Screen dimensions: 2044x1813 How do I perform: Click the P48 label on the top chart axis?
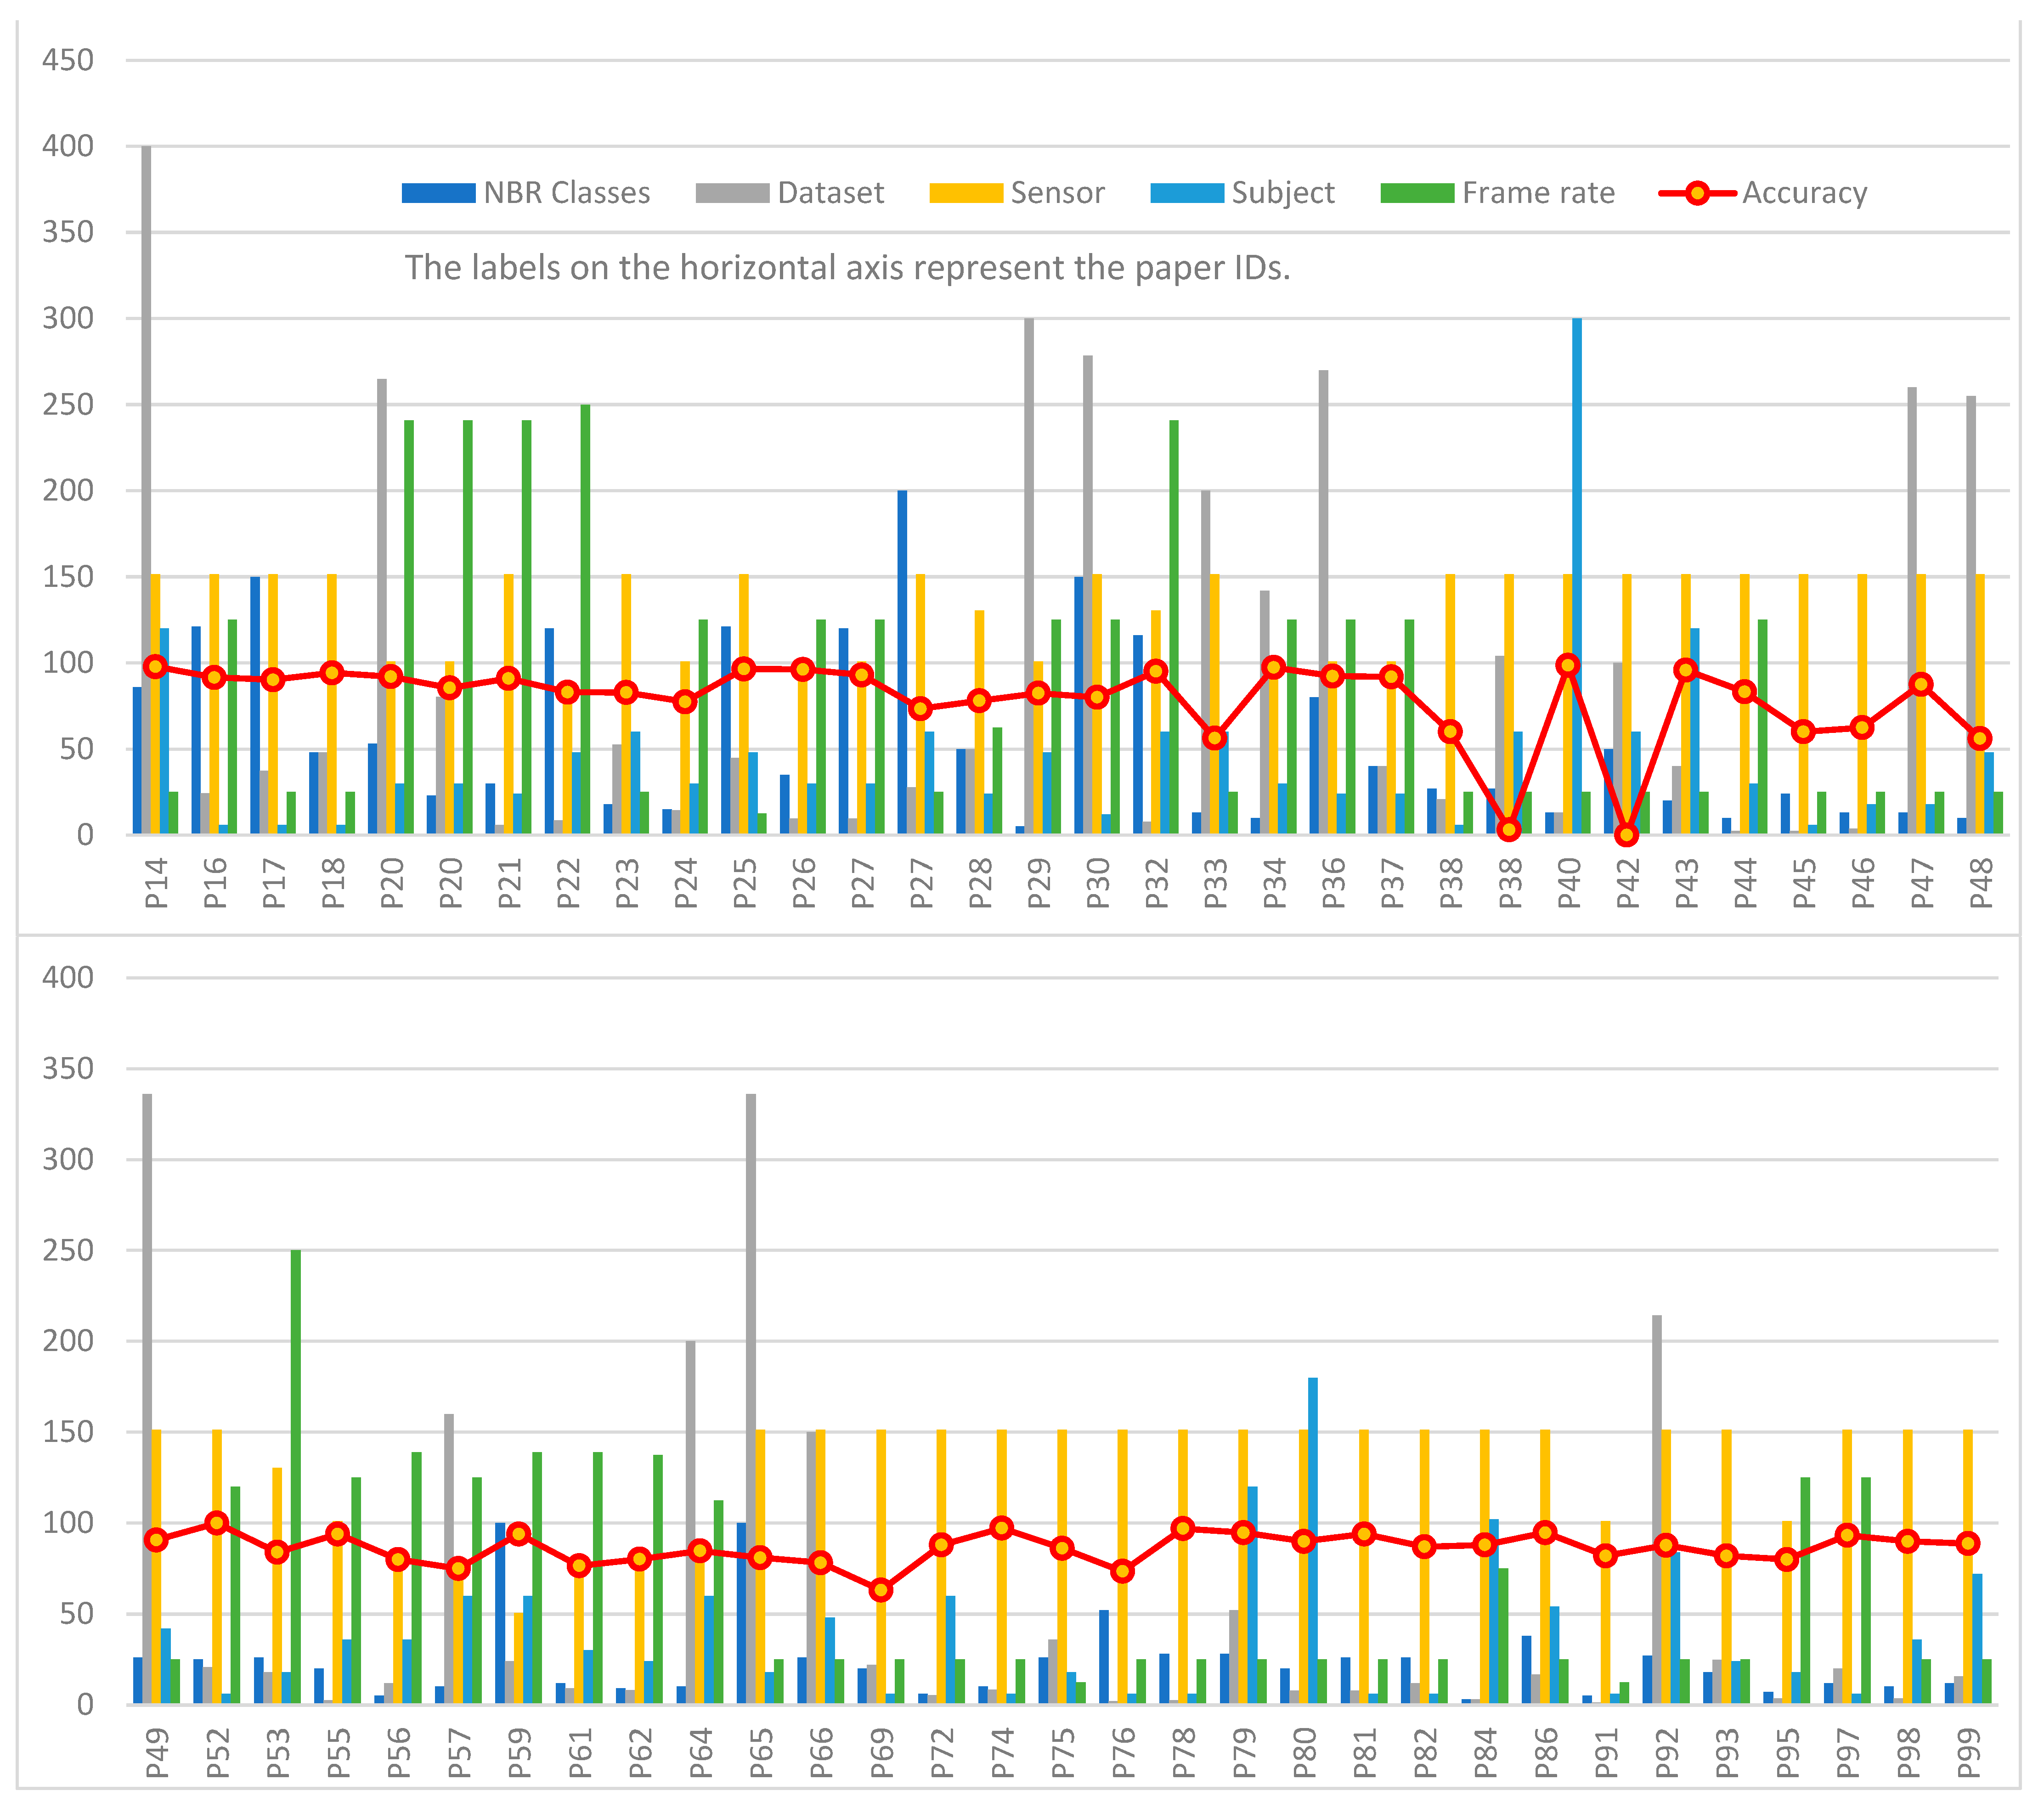coord(1980,883)
